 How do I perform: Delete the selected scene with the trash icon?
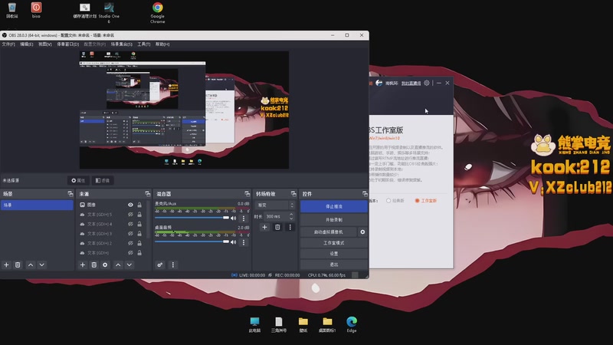click(x=18, y=264)
